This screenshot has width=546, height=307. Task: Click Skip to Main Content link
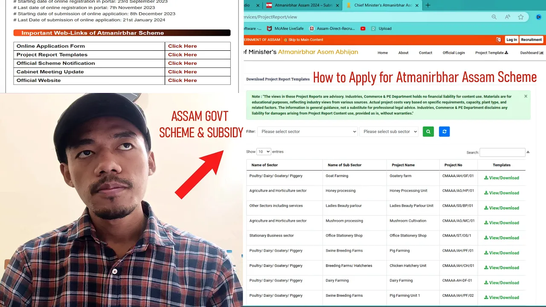[x=306, y=40]
